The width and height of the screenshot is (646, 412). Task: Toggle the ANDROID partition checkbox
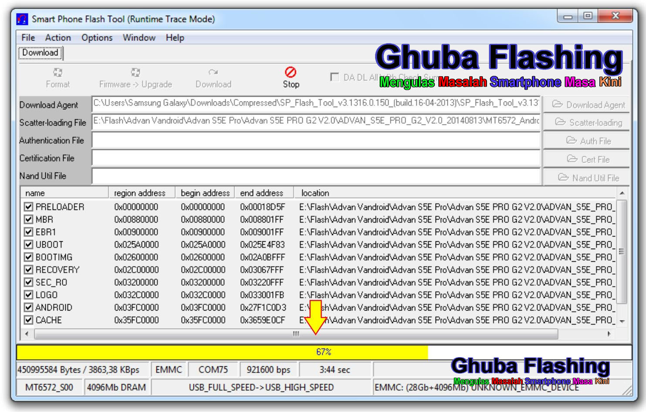(28, 308)
